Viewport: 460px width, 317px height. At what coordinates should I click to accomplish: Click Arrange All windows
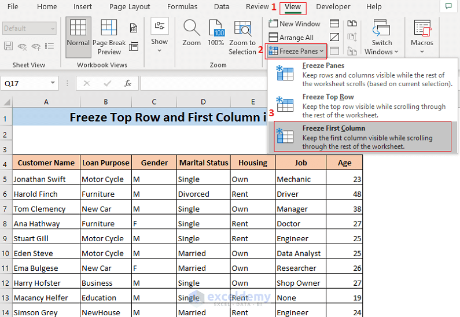pyautogui.click(x=291, y=37)
